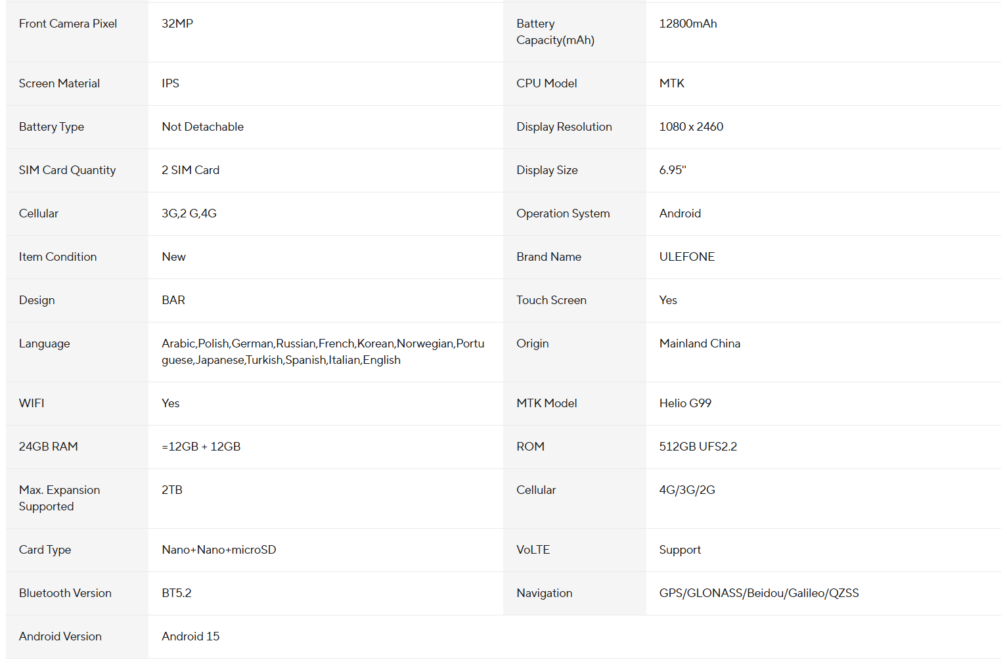Select the Android 15 version value

190,636
